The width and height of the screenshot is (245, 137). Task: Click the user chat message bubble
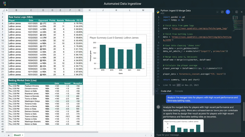pos(203,99)
